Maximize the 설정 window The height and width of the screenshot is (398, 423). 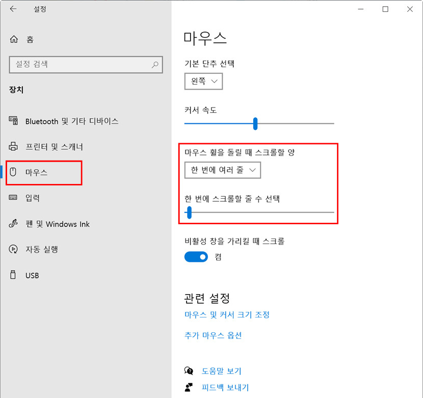[385, 9]
